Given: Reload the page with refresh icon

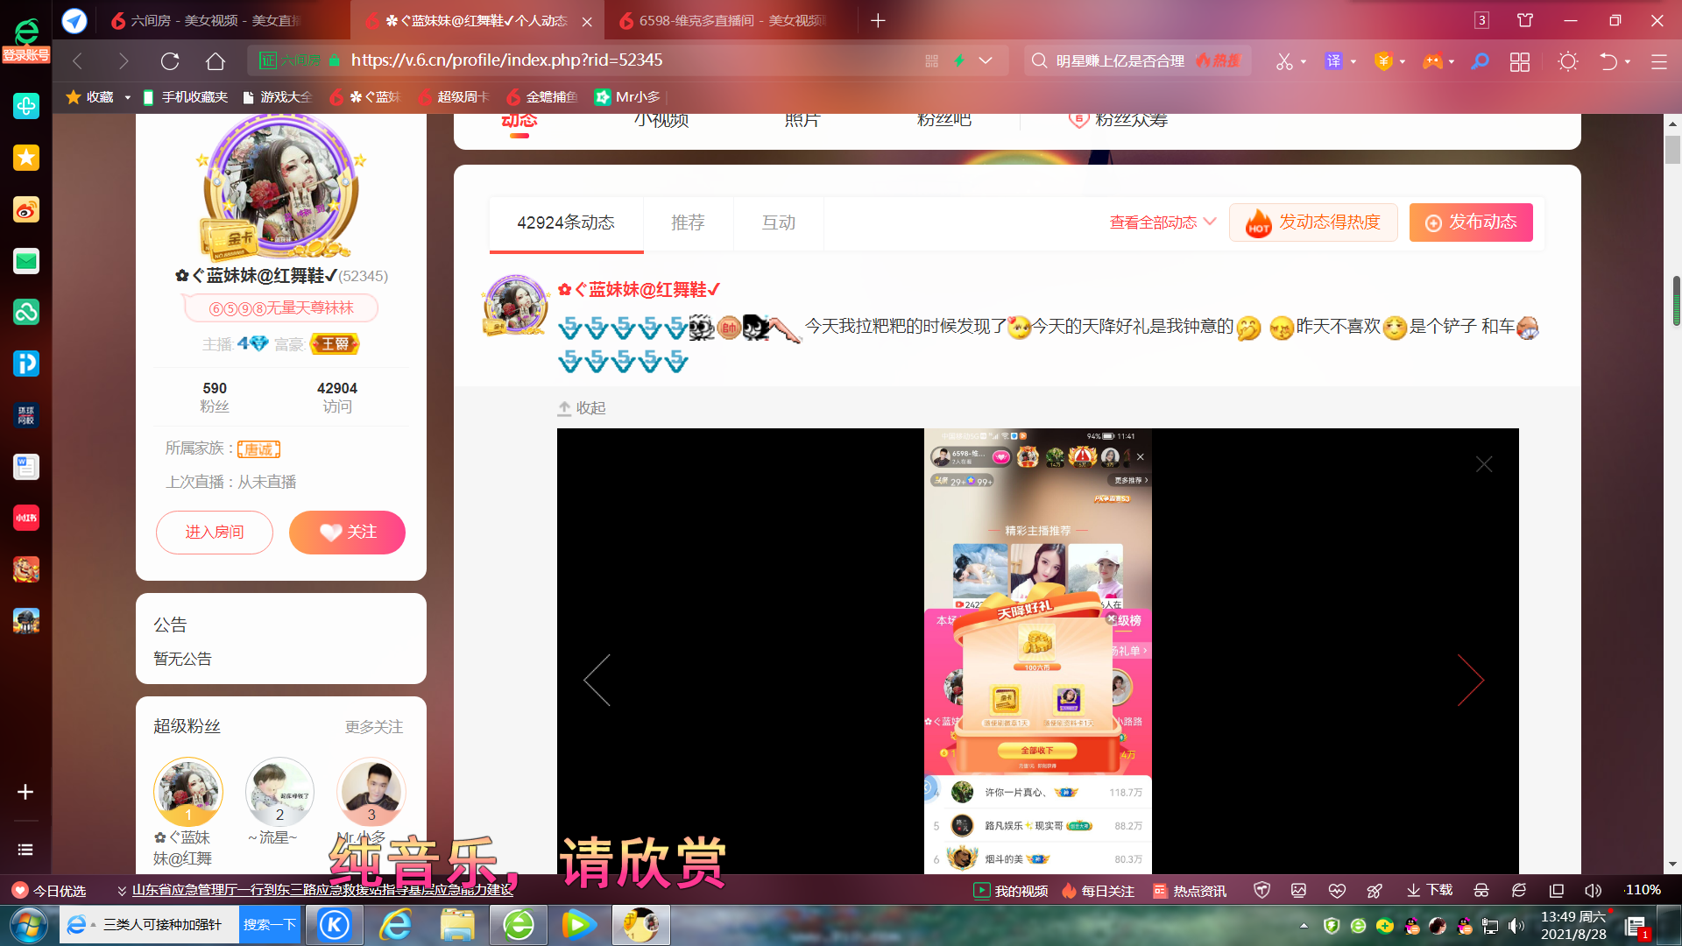Looking at the screenshot, I should pyautogui.click(x=170, y=61).
